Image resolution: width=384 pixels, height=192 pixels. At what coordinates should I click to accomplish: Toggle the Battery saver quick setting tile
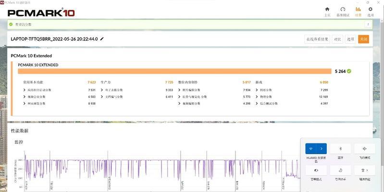316,170
